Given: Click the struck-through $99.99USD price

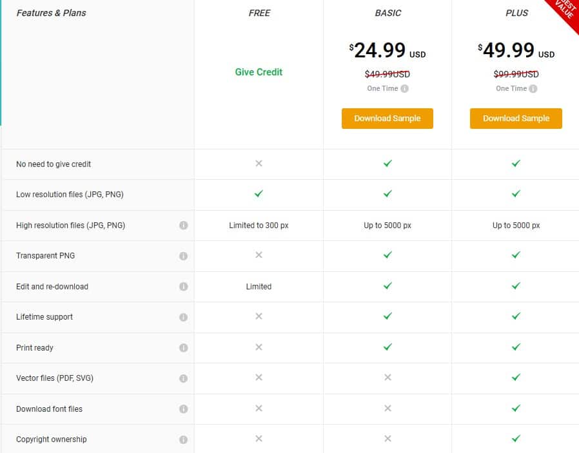Looking at the screenshot, I should 516,74.
